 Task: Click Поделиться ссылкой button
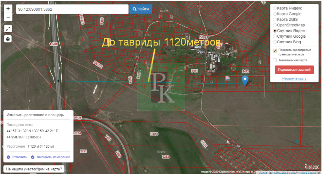tap(294, 69)
